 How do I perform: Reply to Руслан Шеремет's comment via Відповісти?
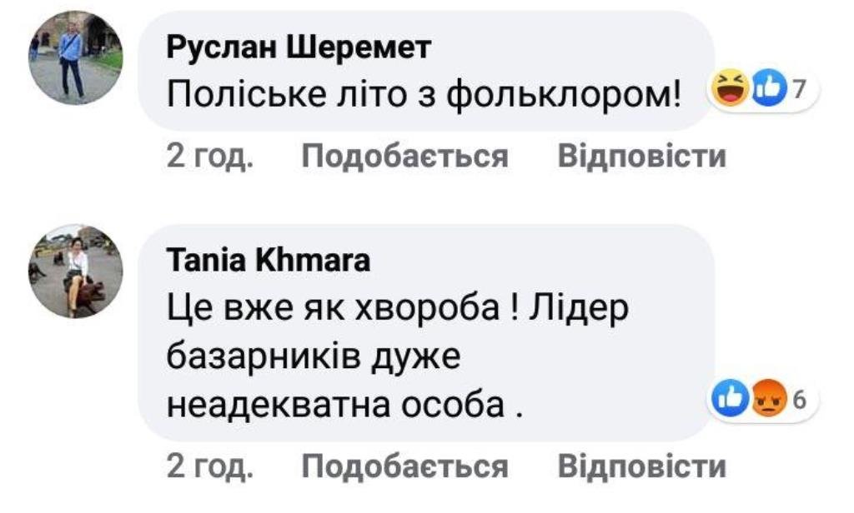pos(641,157)
